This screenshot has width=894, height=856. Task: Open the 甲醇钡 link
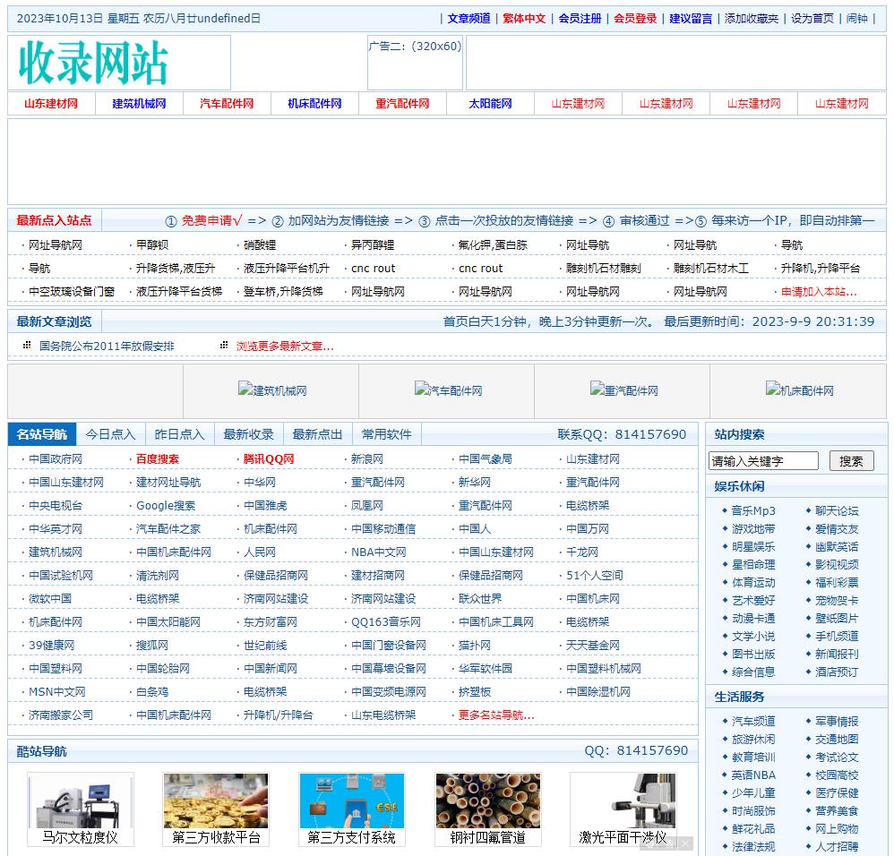pos(152,245)
